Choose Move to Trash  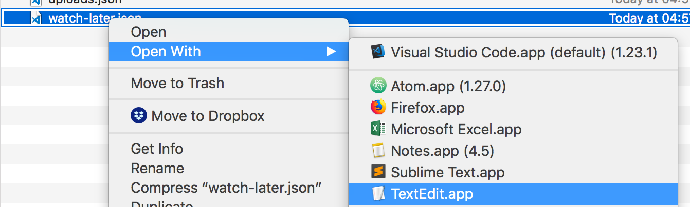(x=229, y=83)
